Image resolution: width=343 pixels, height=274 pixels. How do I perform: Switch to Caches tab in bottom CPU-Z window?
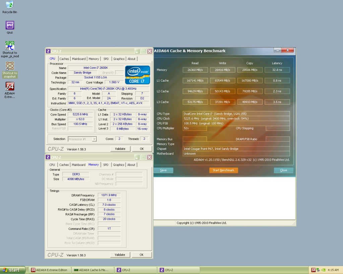tap(64, 165)
